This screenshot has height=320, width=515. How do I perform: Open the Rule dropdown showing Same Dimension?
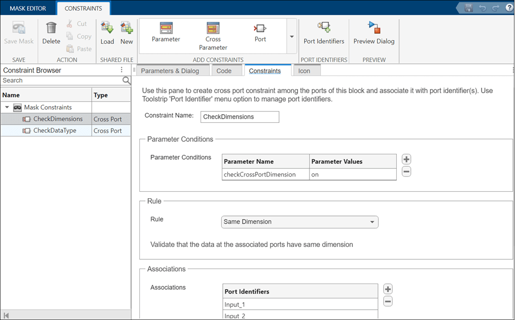300,222
